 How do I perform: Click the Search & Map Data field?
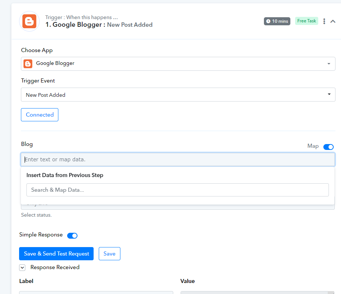[x=177, y=190]
